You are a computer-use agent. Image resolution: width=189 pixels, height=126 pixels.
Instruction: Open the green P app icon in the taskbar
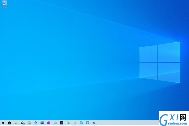68,123
